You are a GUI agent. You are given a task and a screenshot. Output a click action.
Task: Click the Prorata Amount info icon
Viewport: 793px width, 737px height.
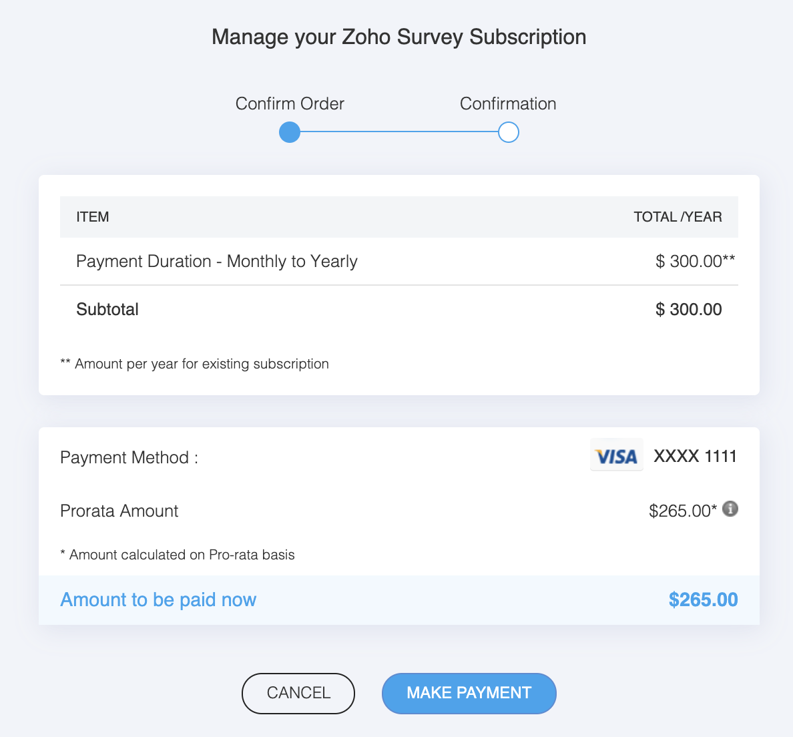(x=730, y=509)
